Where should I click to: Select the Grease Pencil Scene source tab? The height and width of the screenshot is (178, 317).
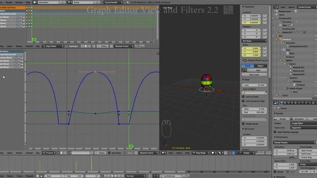pos(248,66)
